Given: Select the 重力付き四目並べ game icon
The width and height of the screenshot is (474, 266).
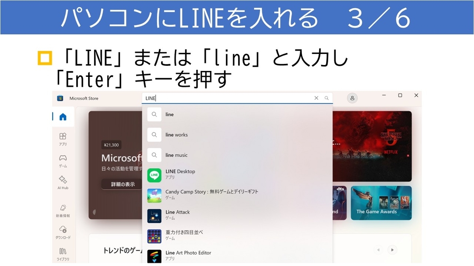Looking at the screenshot, I should pyautogui.click(x=154, y=236).
